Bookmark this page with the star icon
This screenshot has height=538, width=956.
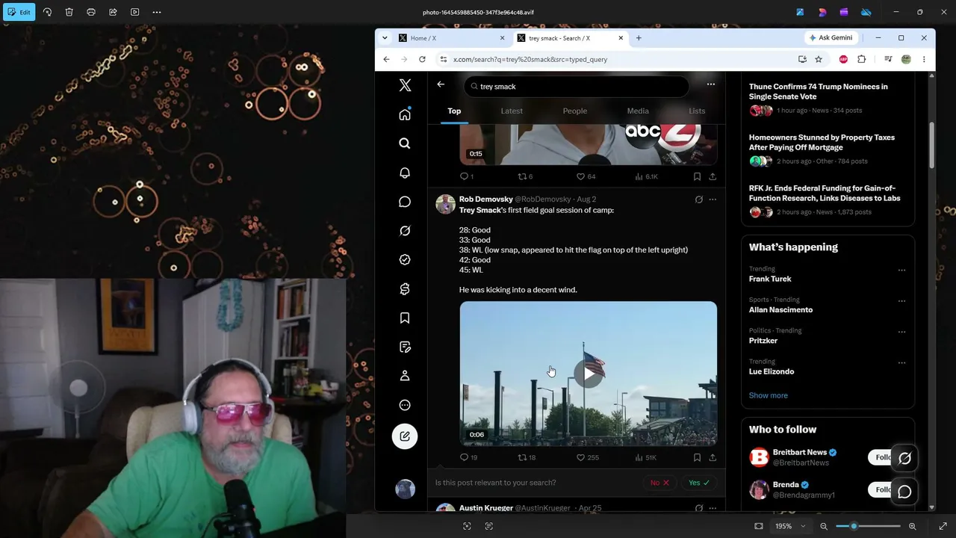[819, 59]
